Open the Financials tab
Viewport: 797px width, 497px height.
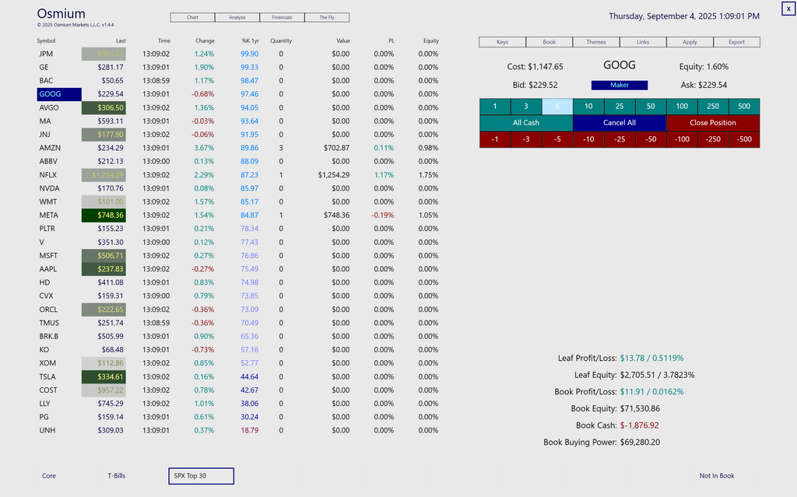[x=282, y=17]
